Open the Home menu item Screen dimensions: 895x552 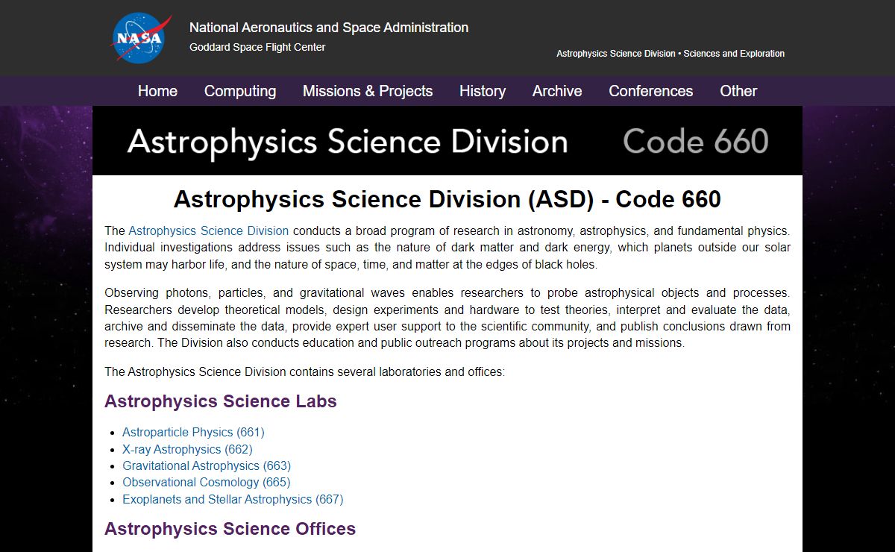pos(157,91)
